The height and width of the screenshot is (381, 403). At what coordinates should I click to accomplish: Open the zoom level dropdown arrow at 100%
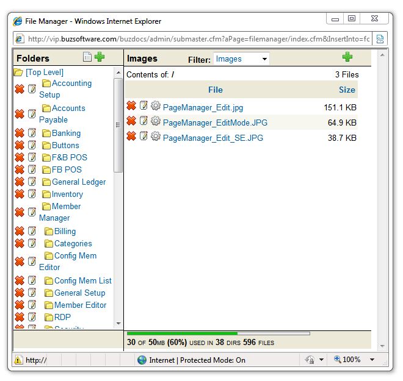pos(372,360)
